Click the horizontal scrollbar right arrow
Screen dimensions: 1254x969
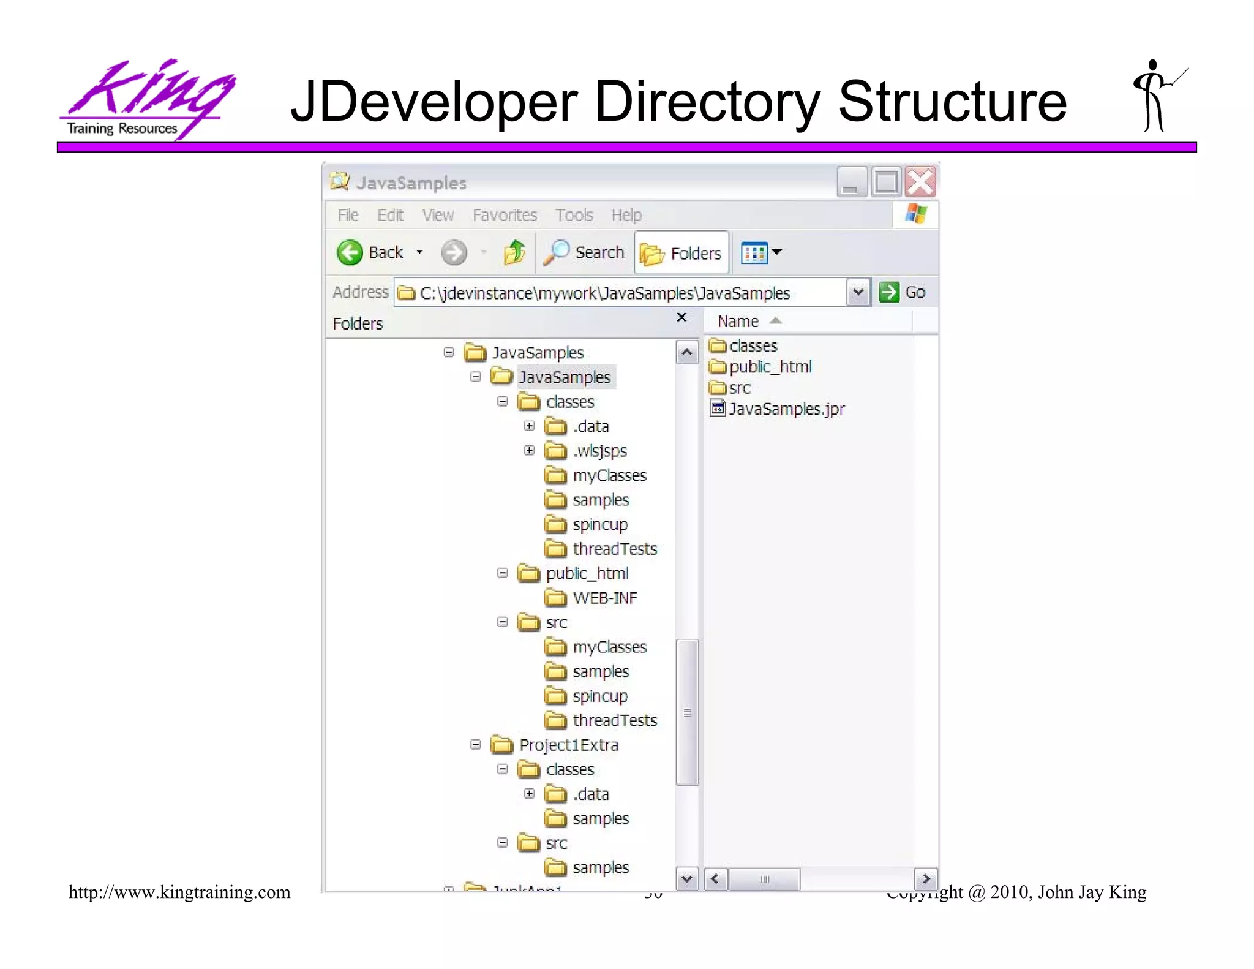[x=926, y=879]
